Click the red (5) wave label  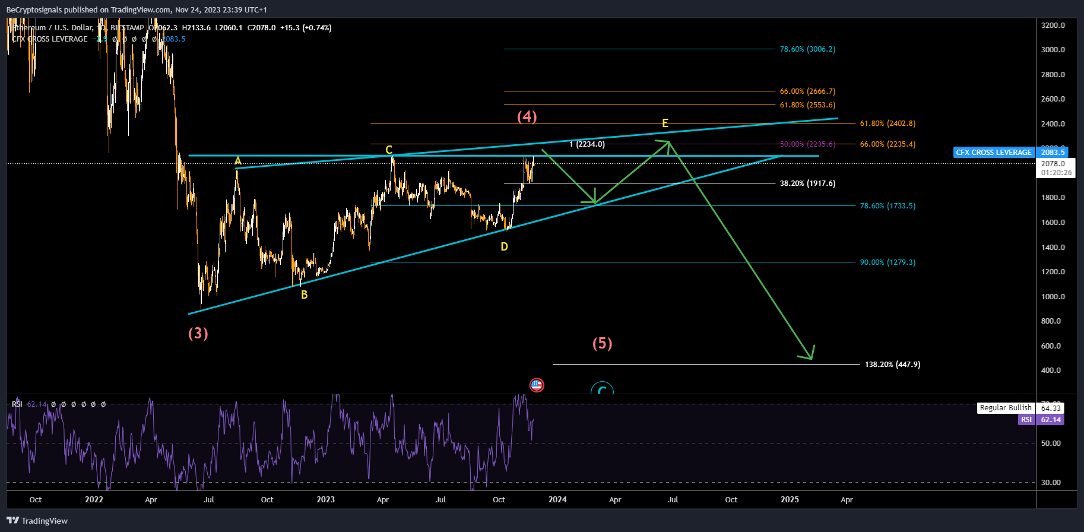pos(603,343)
